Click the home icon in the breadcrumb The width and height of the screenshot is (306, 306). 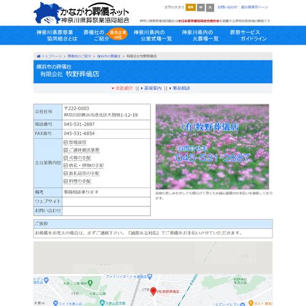click(39, 56)
